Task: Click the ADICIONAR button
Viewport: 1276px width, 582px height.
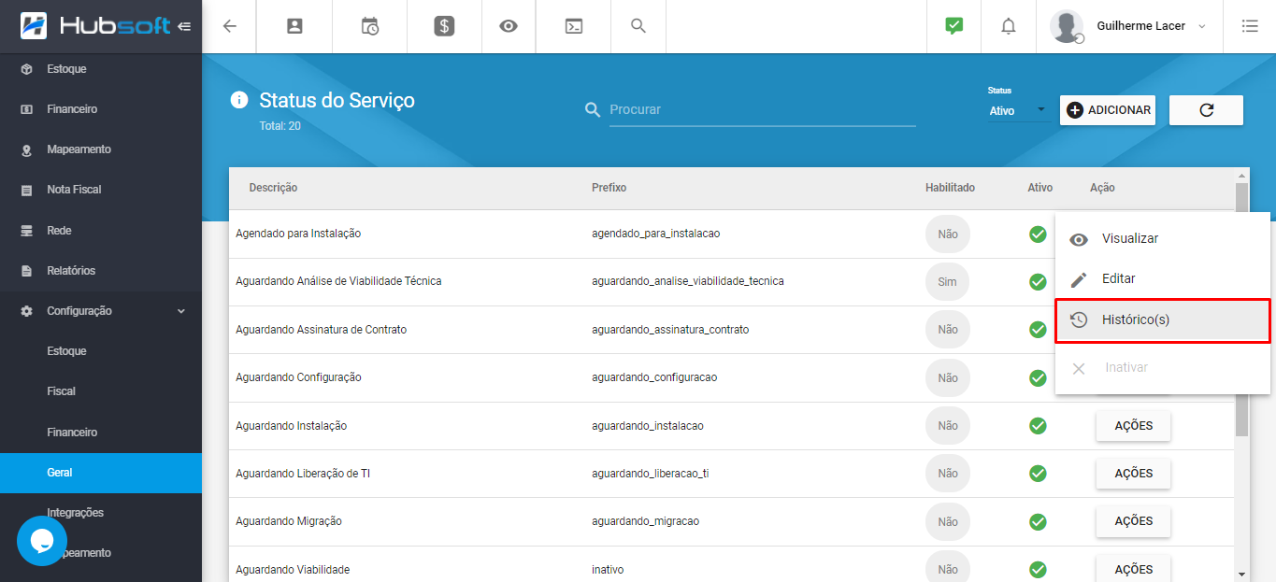Action: [x=1108, y=110]
